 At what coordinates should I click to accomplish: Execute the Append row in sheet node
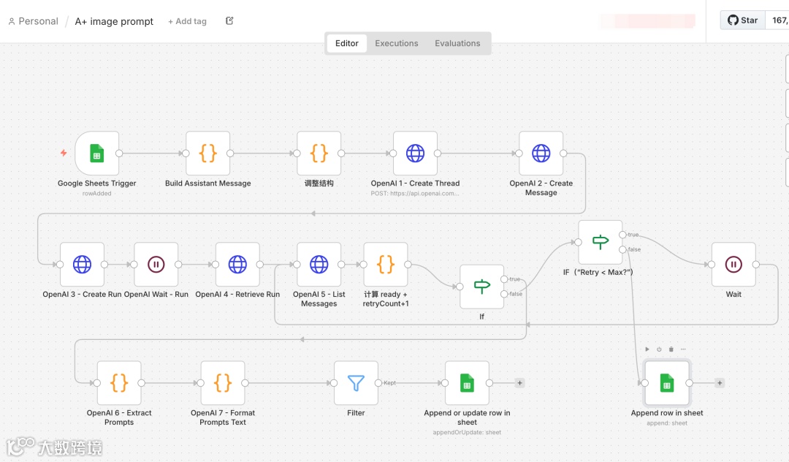(x=647, y=349)
